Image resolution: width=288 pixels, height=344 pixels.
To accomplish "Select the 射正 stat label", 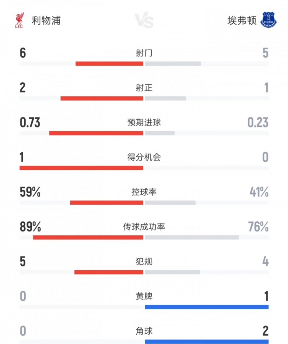I will coord(144,88).
